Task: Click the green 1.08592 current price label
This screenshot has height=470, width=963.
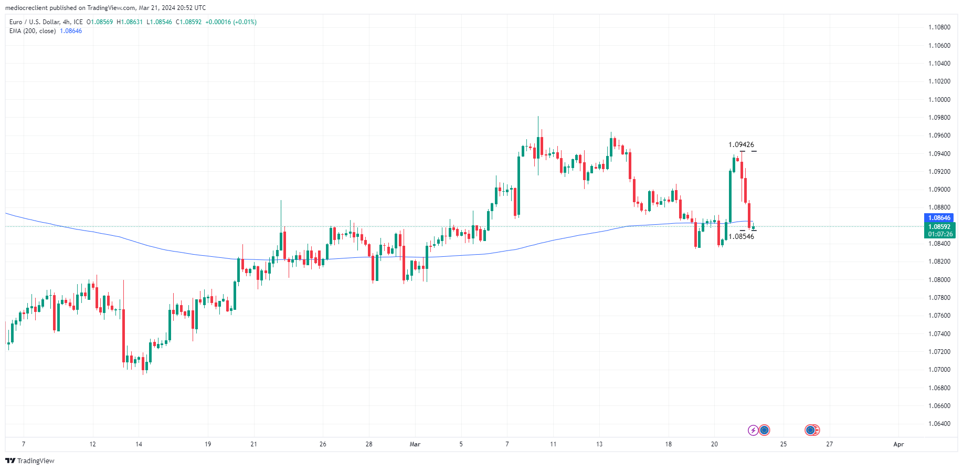Action: [x=939, y=227]
